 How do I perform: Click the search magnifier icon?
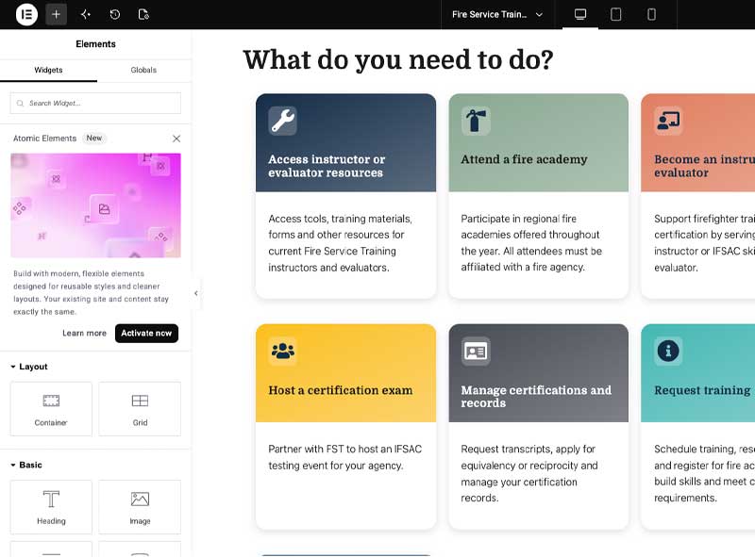click(20, 103)
